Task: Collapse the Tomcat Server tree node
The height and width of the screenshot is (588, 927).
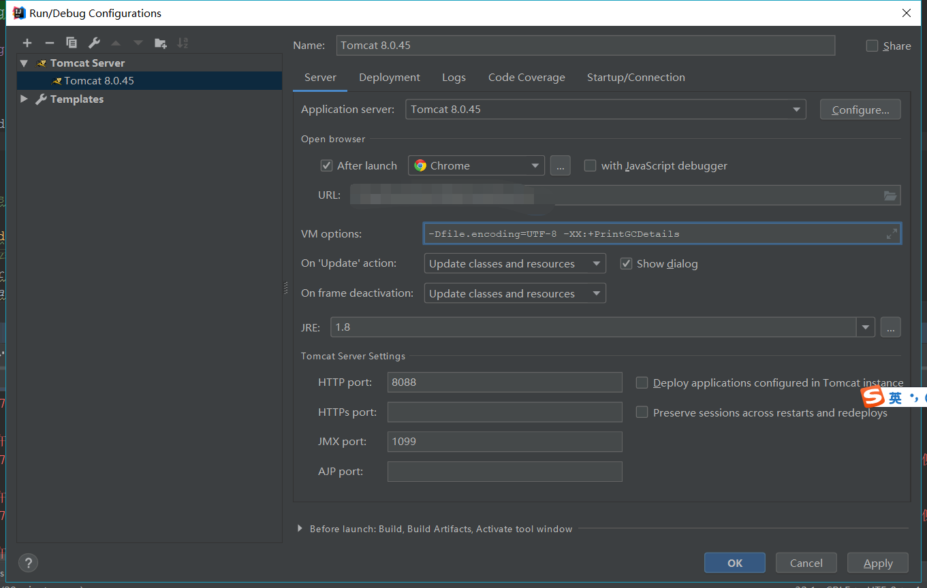Action: 24,63
